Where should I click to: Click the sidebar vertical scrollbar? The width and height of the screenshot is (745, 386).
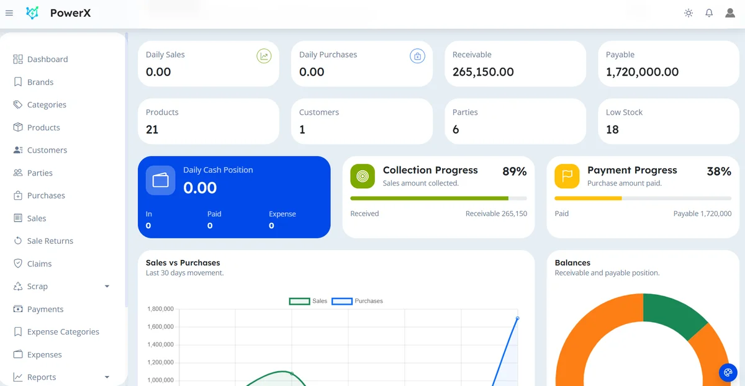pyautogui.click(x=126, y=171)
